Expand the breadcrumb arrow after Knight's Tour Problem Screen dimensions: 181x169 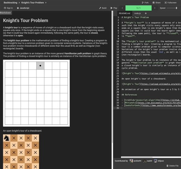pos(46,2)
